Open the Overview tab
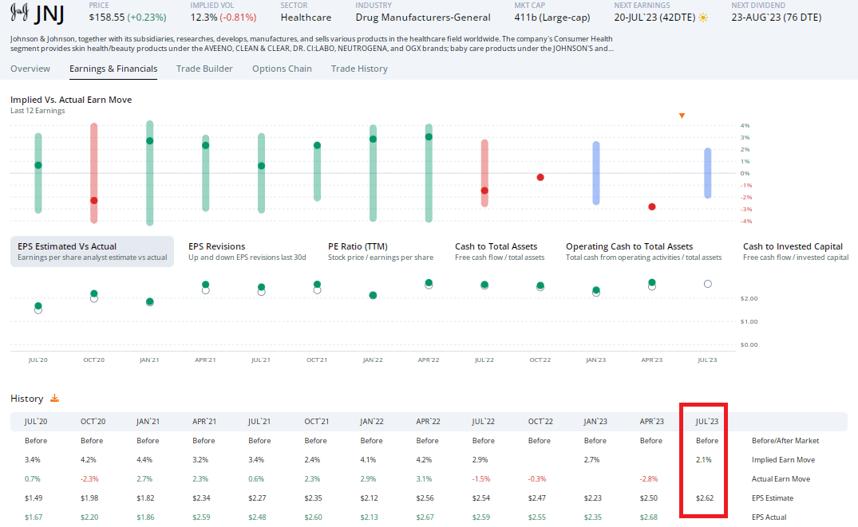This screenshot has width=858, height=527. (30, 69)
